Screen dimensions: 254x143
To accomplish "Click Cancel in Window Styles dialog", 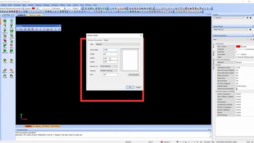I will [x=138, y=87].
